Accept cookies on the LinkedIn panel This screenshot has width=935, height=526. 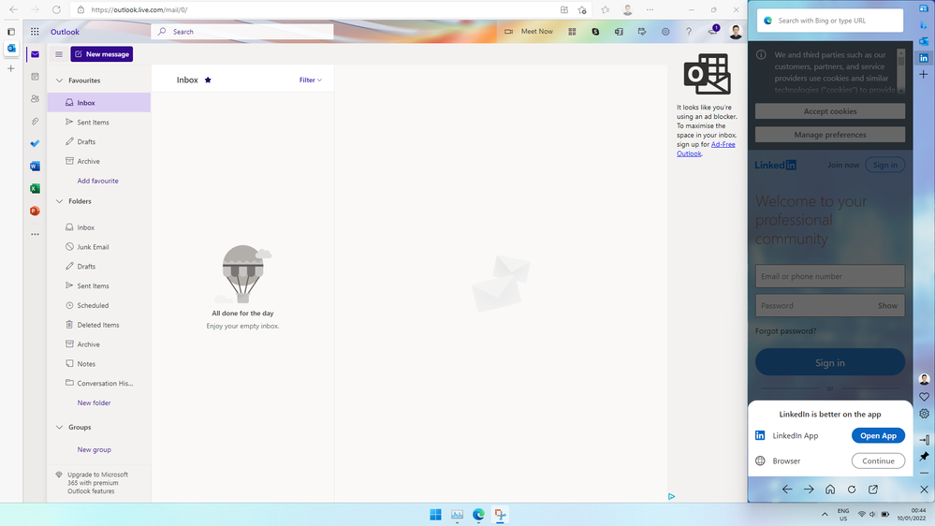click(x=830, y=111)
